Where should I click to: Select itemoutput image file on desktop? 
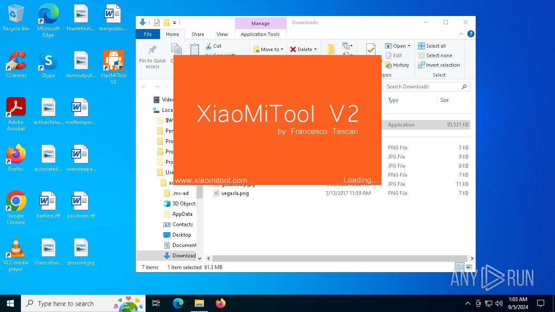[81, 65]
